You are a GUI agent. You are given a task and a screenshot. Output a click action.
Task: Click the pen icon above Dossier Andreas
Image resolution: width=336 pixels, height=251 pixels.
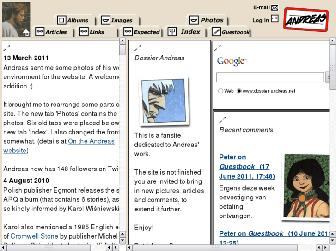138,48
